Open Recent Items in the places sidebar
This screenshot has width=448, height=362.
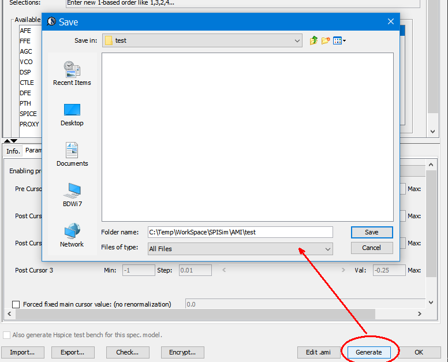coord(72,73)
